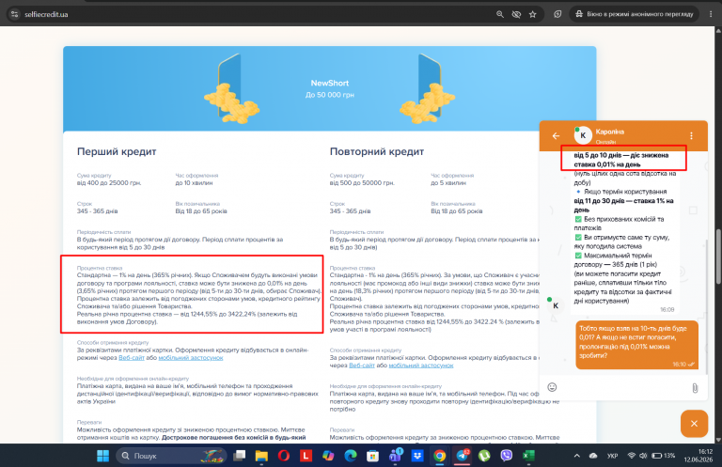722x467 pixels.
Task: Open clock and date 16:12 flyout
Action: 698,456
